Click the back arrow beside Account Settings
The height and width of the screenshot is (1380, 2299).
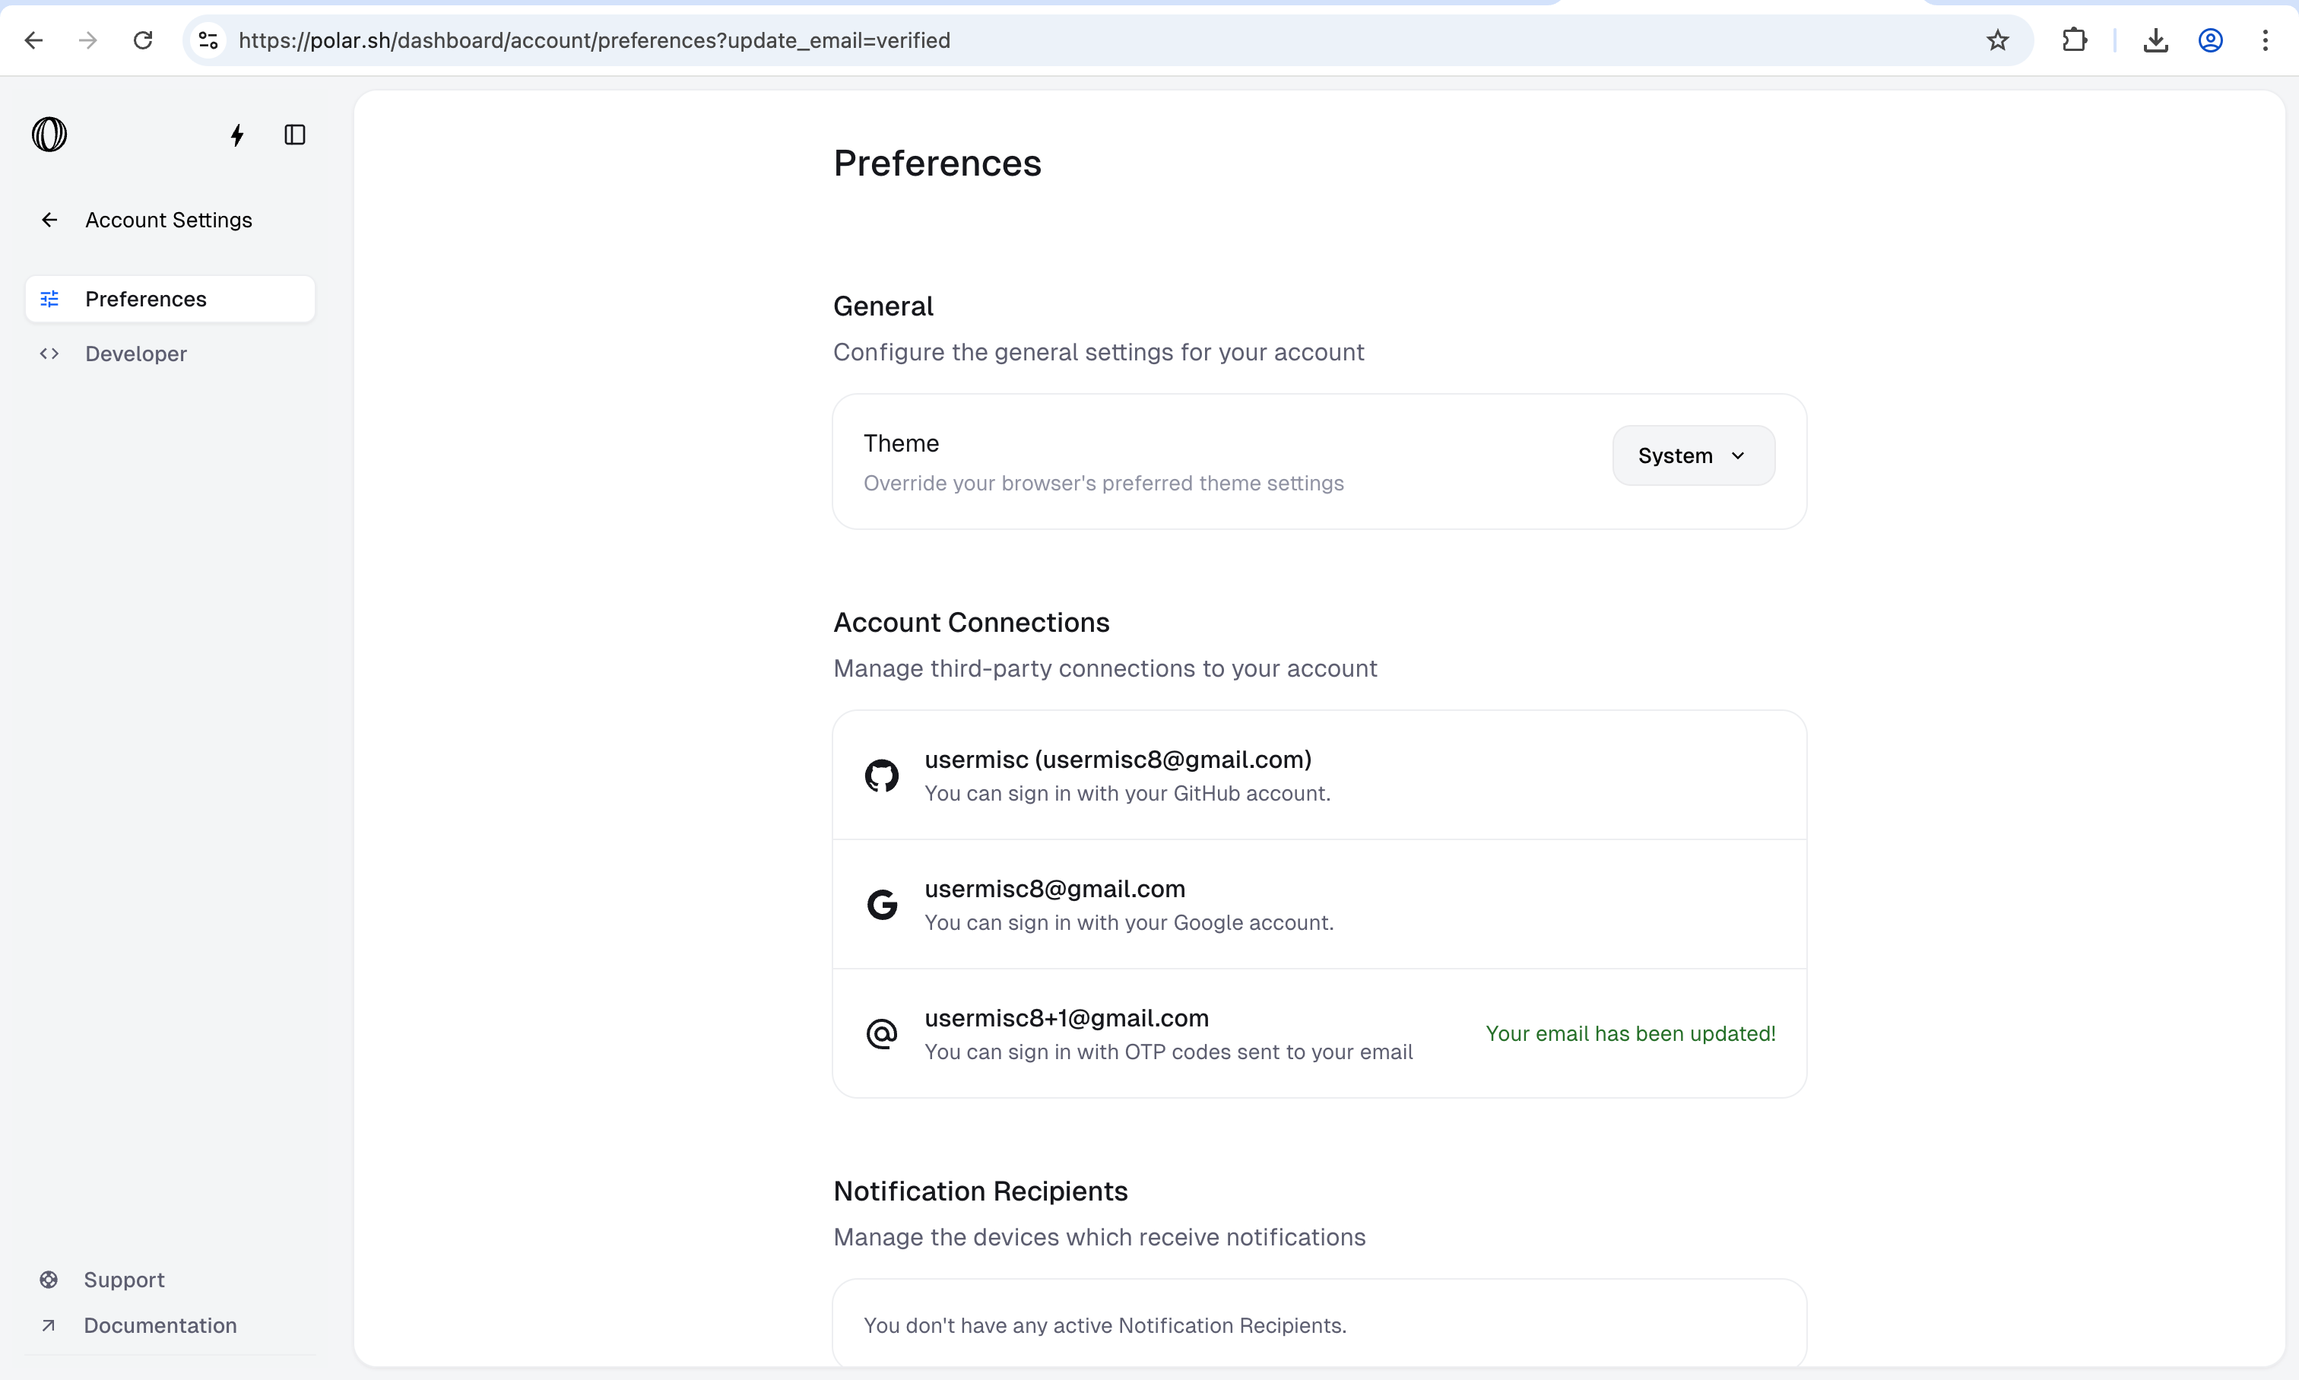pyautogui.click(x=49, y=220)
